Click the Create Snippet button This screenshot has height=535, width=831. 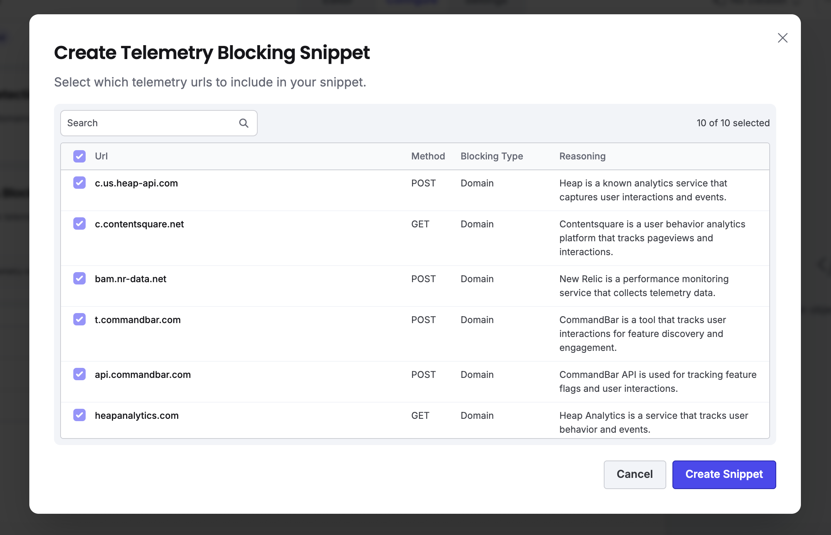coord(724,474)
